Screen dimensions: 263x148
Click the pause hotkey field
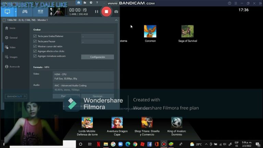[98, 41]
